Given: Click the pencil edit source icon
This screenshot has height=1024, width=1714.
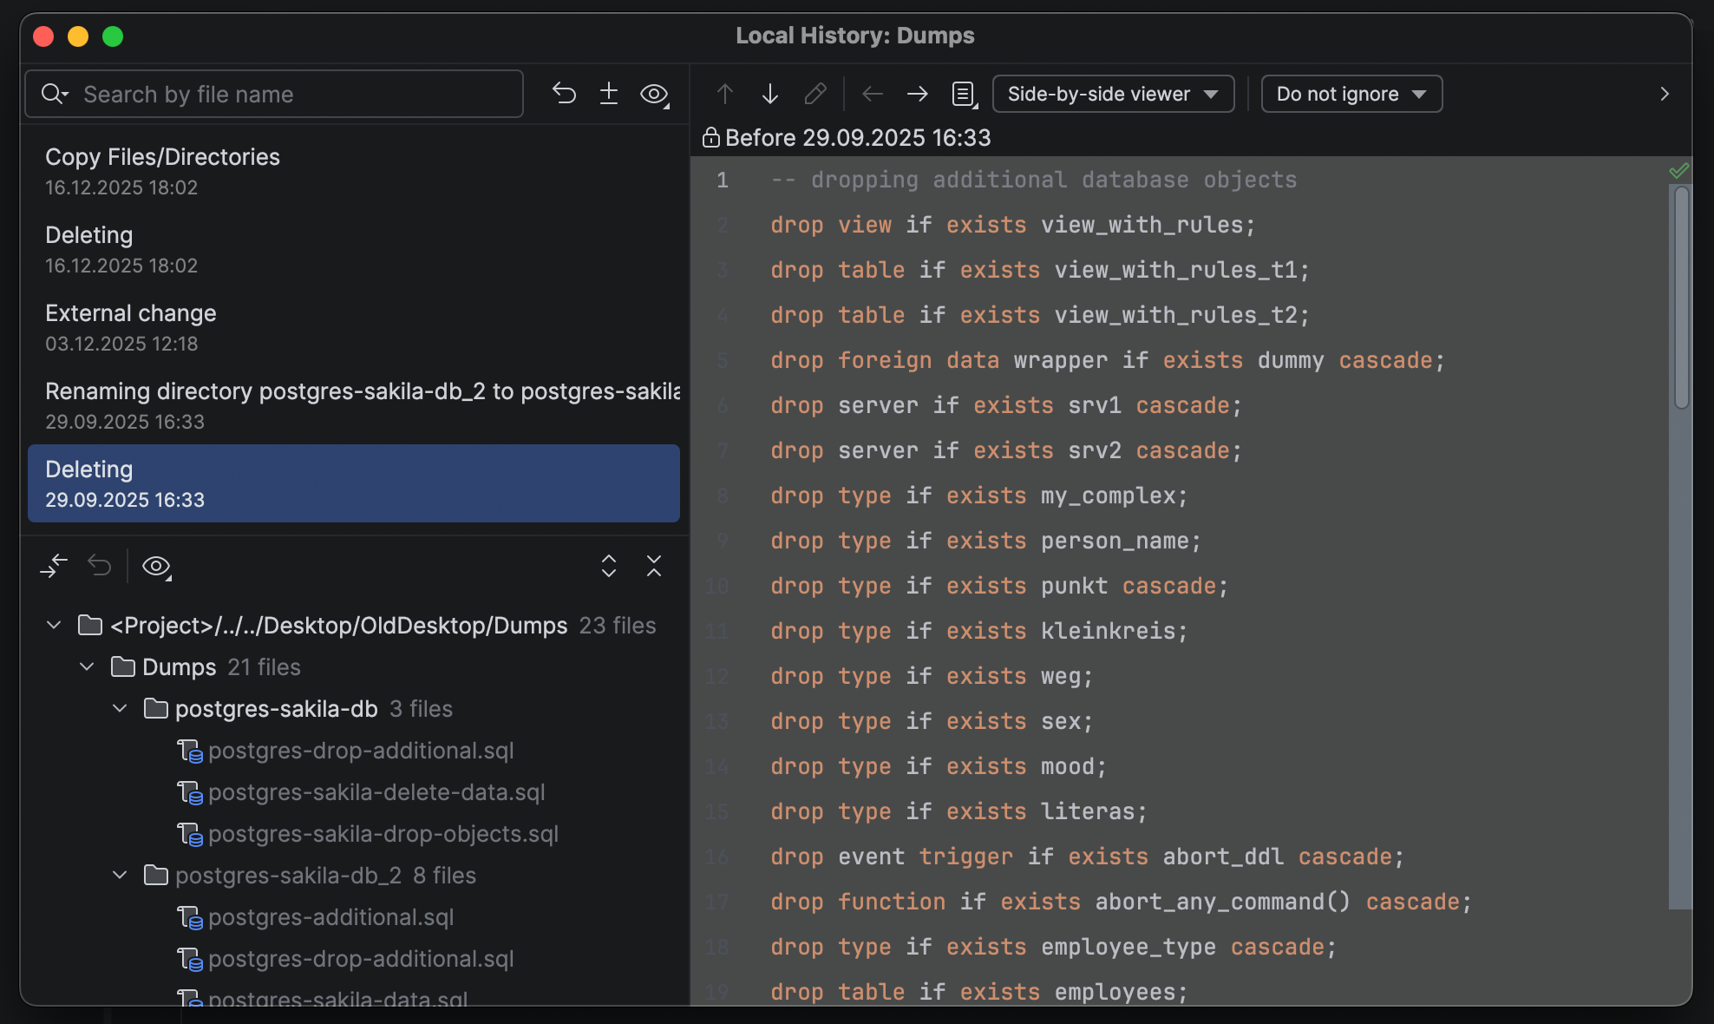Looking at the screenshot, I should tap(814, 94).
